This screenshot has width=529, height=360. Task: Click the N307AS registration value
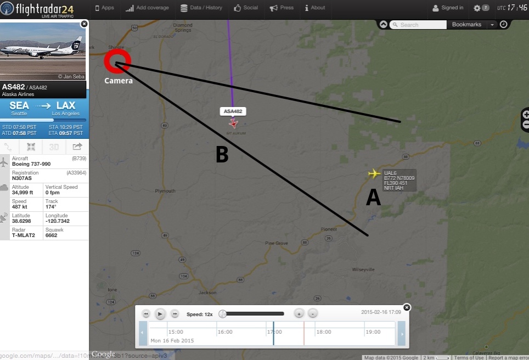(x=22, y=178)
